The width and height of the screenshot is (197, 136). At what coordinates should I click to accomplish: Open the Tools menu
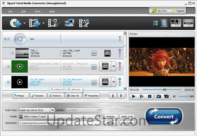click(37, 12)
